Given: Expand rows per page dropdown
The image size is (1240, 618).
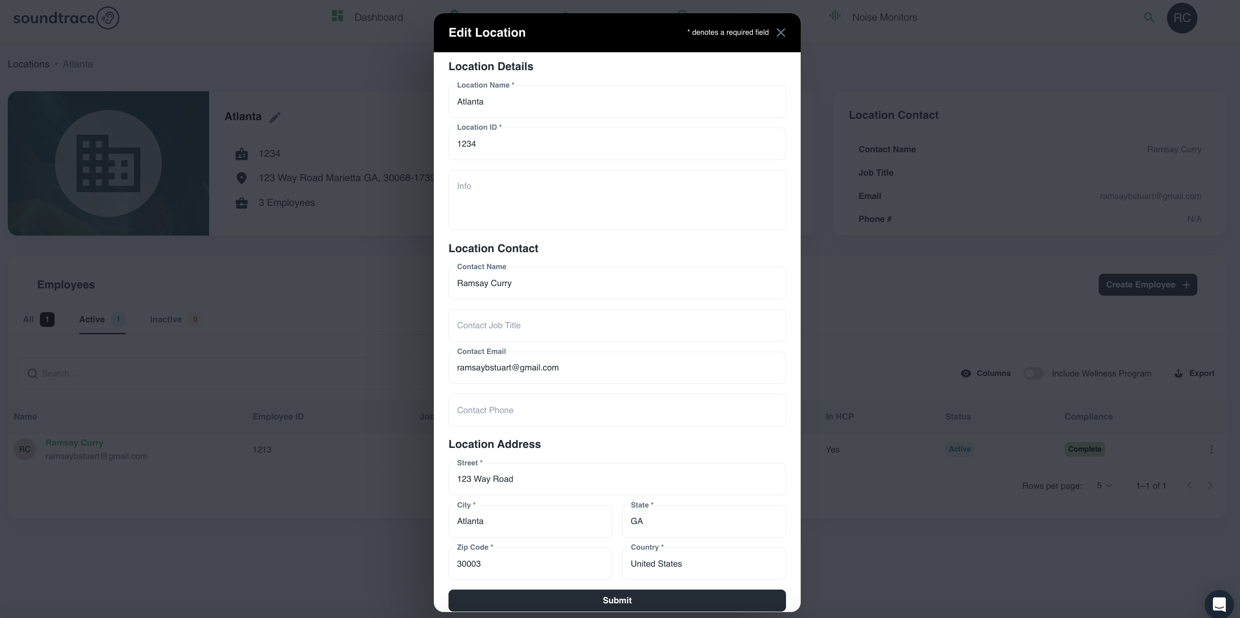Looking at the screenshot, I should click(1104, 486).
